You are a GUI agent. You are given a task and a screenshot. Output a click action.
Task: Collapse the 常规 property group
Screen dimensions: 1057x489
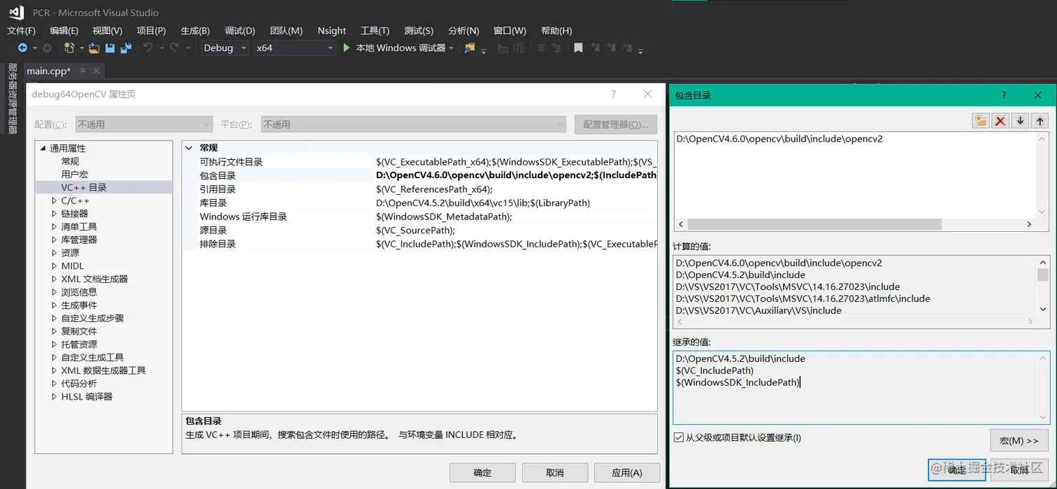189,148
